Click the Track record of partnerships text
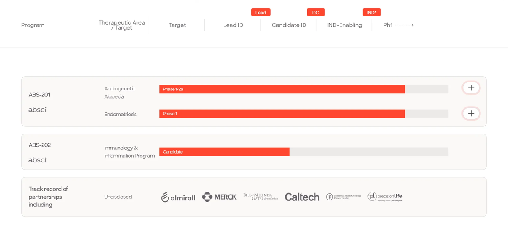 [x=48, y=197]
